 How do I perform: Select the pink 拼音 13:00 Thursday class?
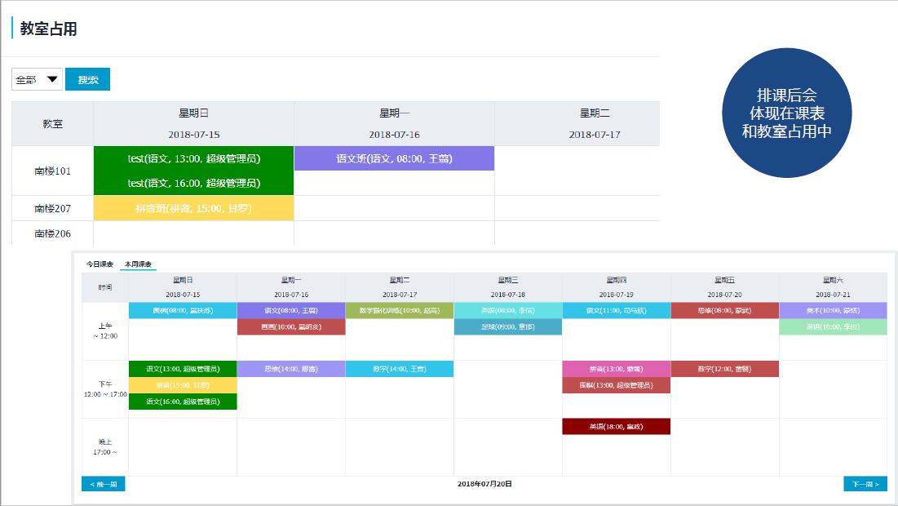616,369
